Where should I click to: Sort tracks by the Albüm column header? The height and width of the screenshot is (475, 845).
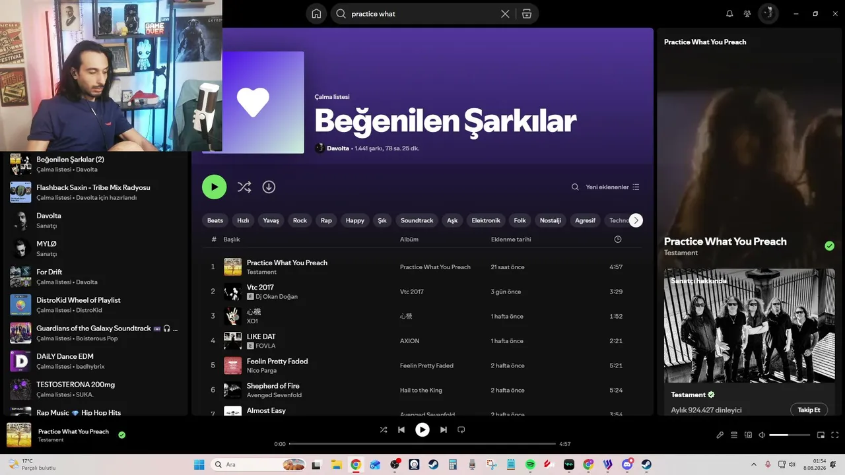click(x=409, y=239)
